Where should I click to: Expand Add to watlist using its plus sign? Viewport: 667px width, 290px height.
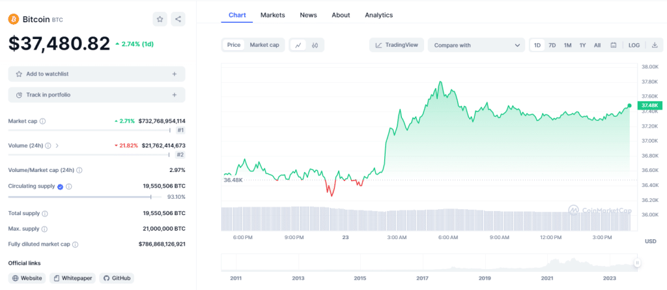174,74
